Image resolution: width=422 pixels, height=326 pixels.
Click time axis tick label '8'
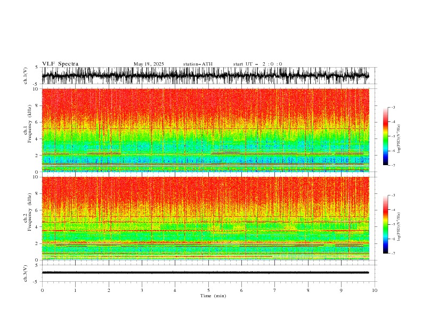pos(308,290)
